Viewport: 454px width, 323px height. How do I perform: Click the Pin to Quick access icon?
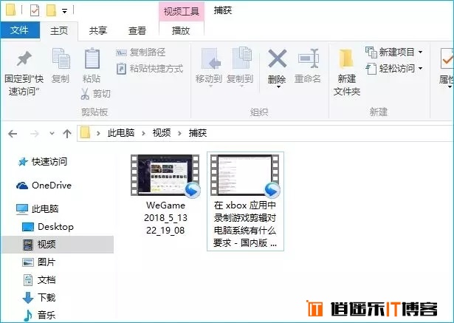coord(24,59)
